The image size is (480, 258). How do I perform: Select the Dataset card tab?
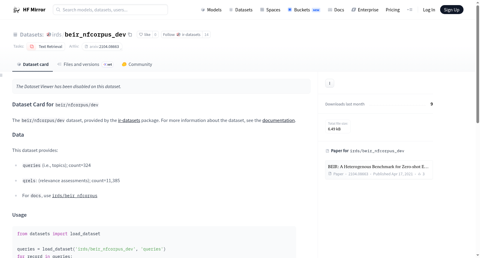[x=32, y=64]
